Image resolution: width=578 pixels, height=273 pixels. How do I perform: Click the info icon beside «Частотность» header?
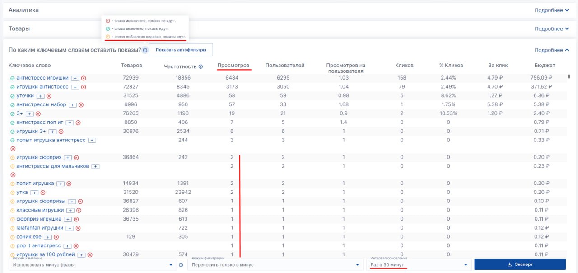coord(200,66)
